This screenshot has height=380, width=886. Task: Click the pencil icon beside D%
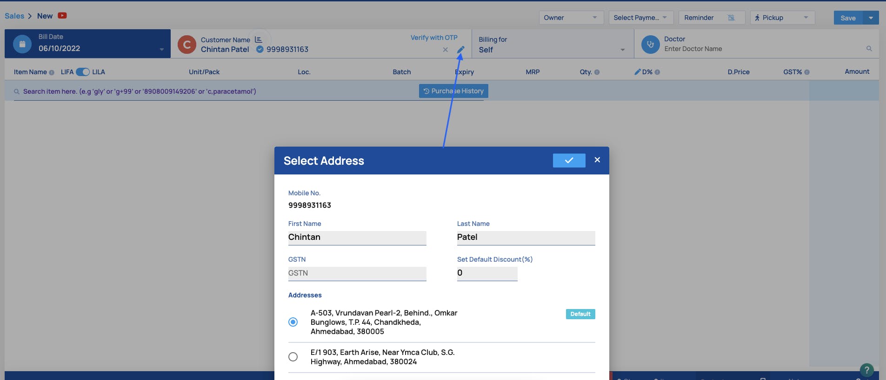[x=638, y=72]
